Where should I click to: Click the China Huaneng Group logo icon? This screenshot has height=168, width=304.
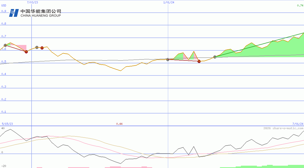tap(14, 13)
